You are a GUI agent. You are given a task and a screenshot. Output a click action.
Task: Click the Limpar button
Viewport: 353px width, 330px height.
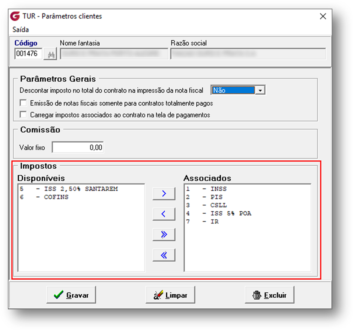pyautogui.click(x=170, y=295)
